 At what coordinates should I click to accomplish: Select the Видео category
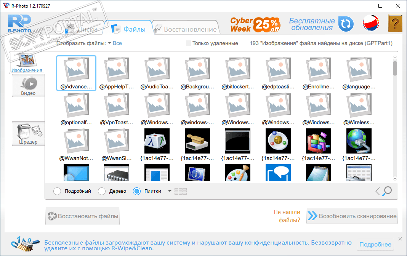pyautogui.click(x=28, y=86)
